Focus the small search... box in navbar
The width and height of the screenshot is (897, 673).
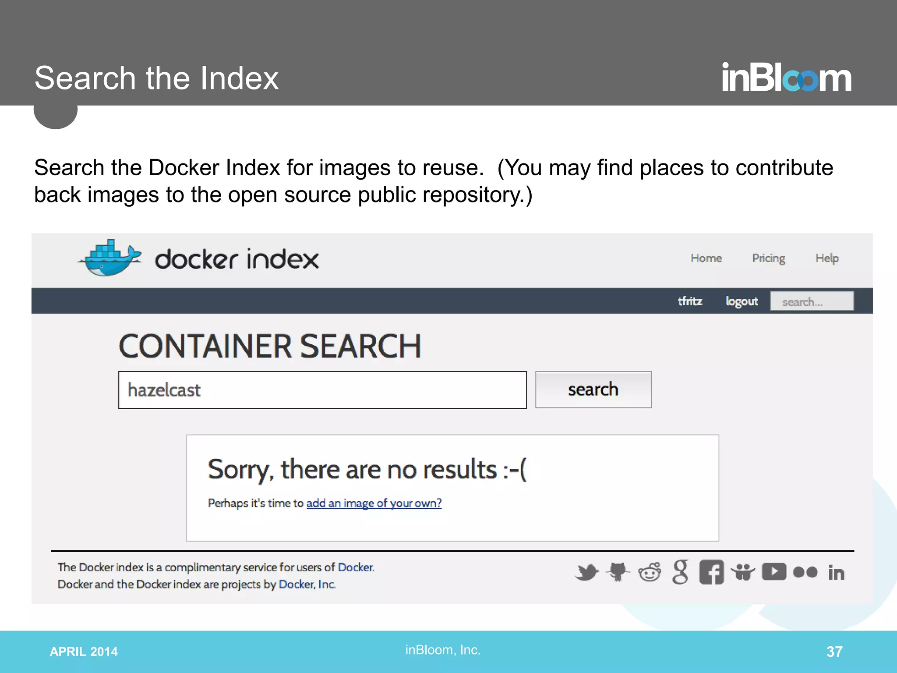[x=812, y=301]
